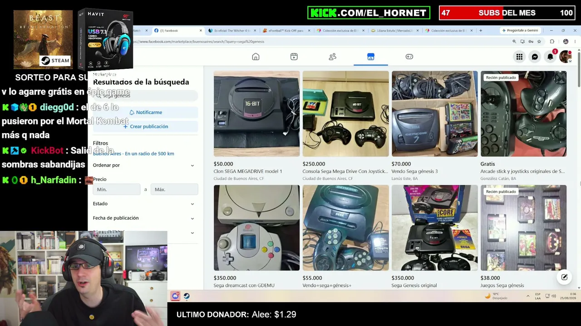This screenshot has width=581, height=326.
Task: Expand the partially hidden filter below Fecha de publicación
Action: click(143, 233)
